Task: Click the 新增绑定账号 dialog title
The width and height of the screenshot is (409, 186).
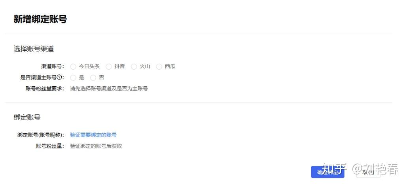Action: coord(40,19)
